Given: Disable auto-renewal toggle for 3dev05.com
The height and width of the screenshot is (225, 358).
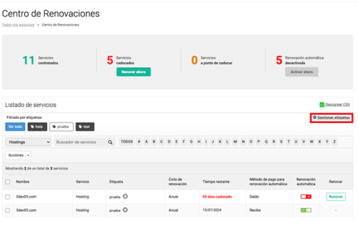Looking at the screenshot, I should click(306, 210).
